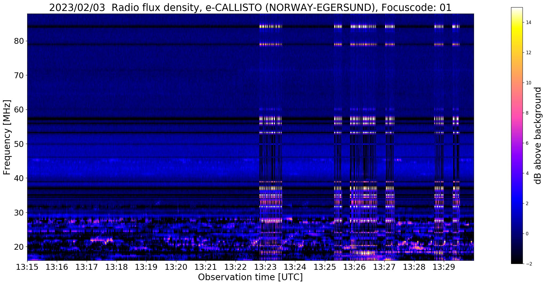This screenshot has height=285, width=546.
Task: Click the 13:27 time tick label
Action: click(384, 267)
